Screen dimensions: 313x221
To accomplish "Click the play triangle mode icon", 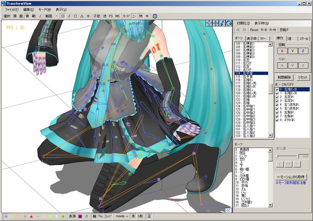I will coord(134,16).
